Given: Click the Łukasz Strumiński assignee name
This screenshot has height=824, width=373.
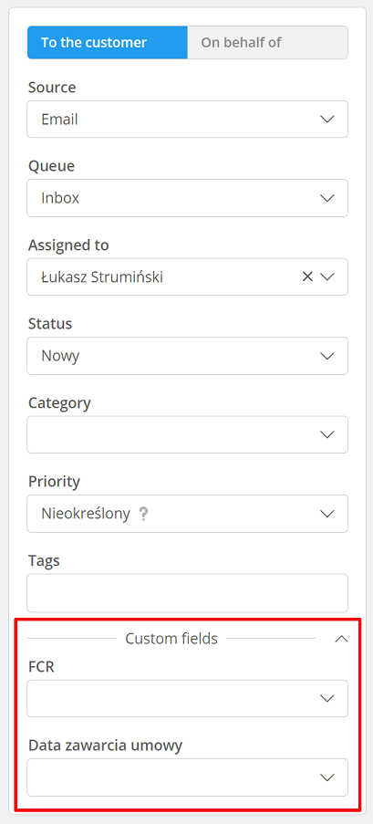Looking at the screenshot, I should click(x=102, y=276).
